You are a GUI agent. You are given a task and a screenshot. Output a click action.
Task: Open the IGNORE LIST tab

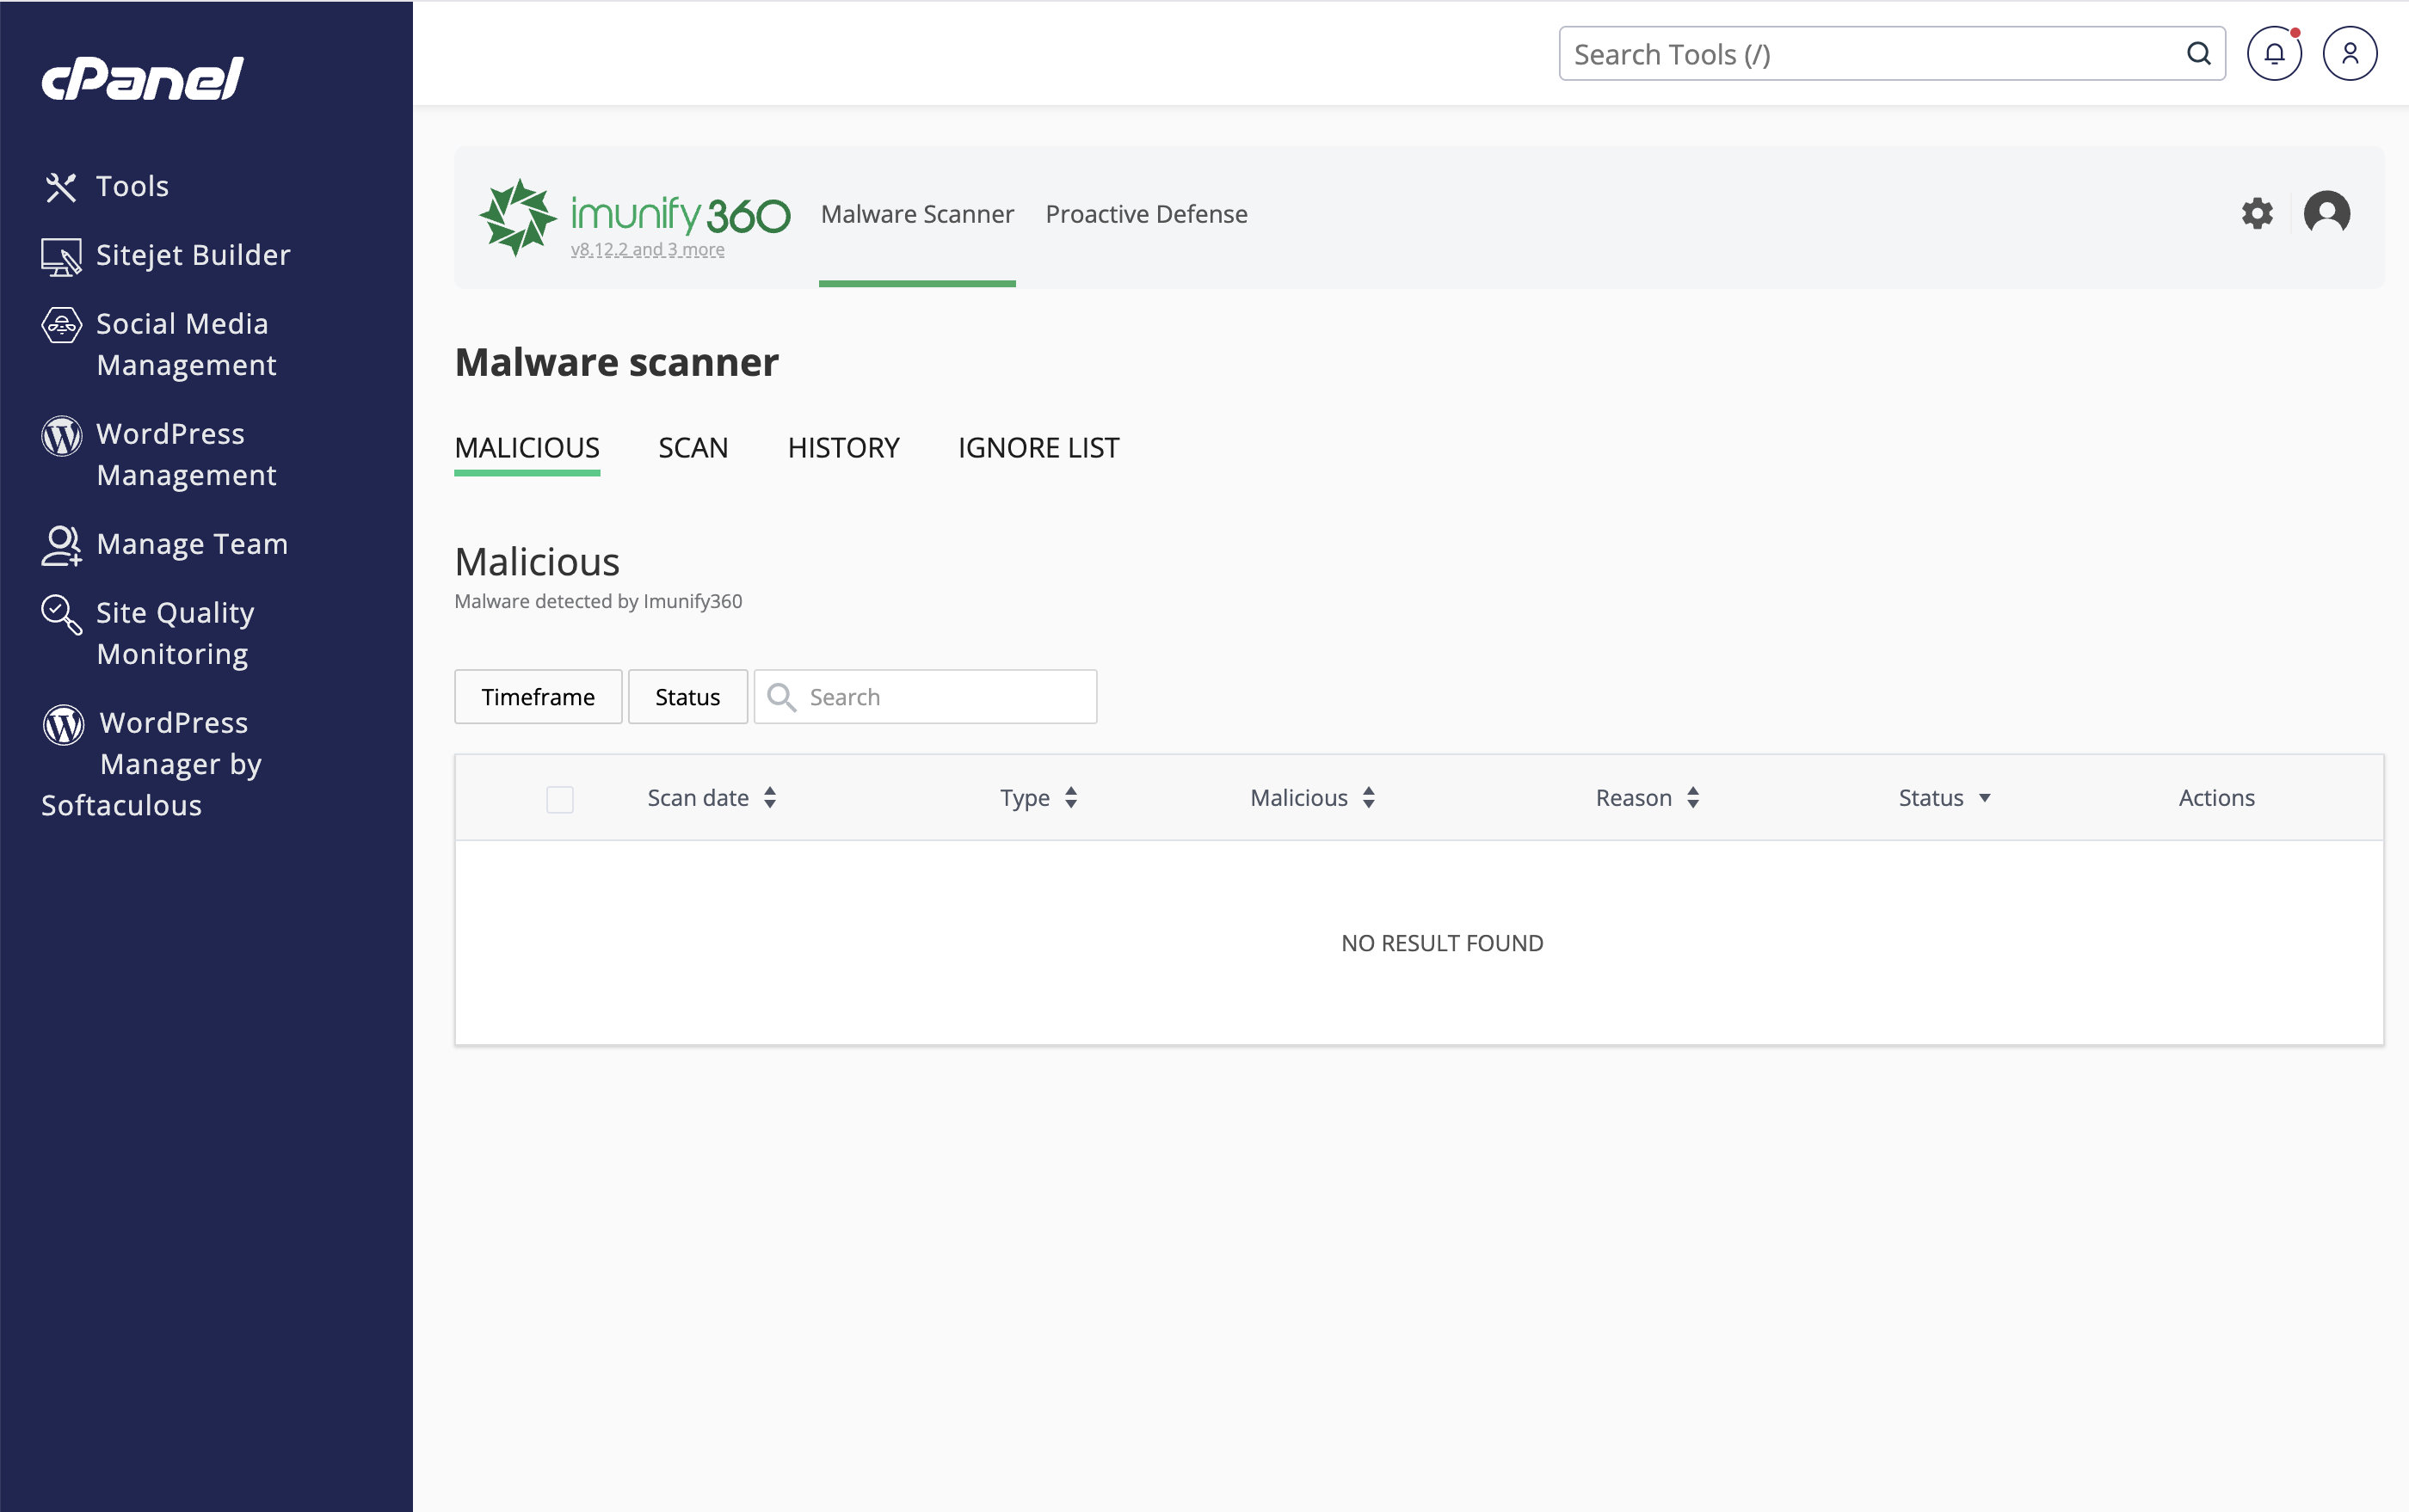[x=1038, y=448]
